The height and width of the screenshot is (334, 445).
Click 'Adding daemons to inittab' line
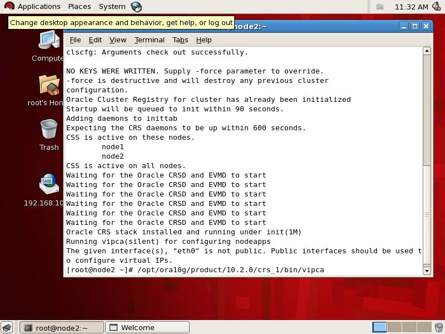[x=122, y=119]
